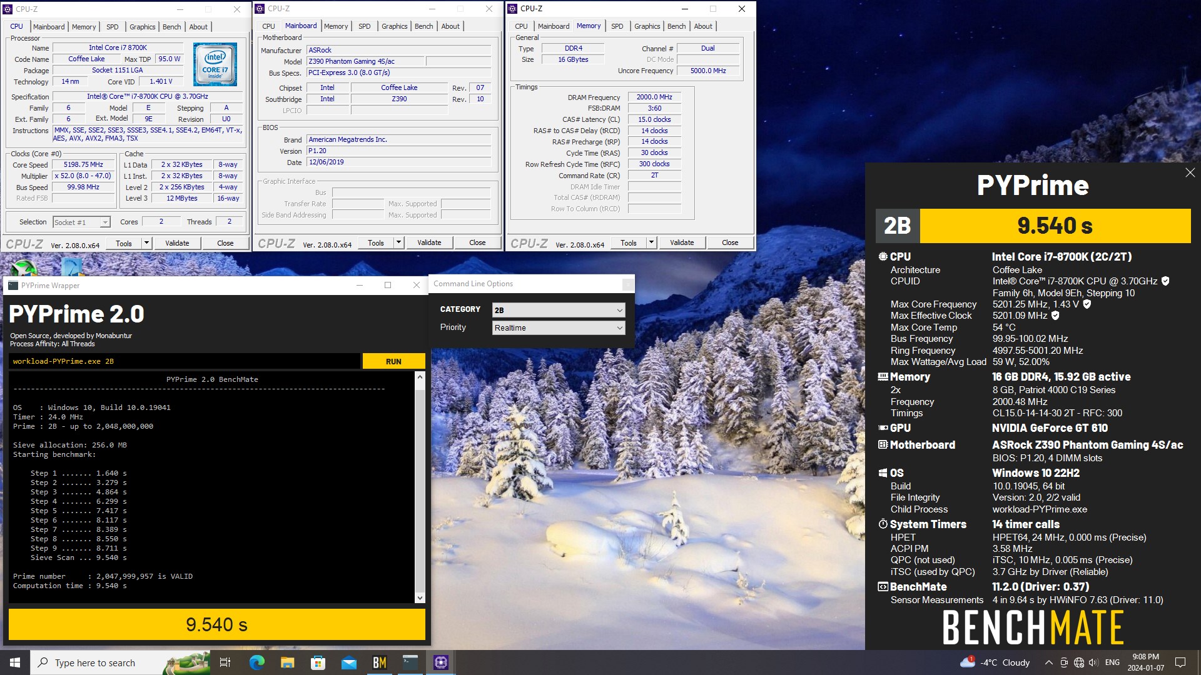
Task: Open SPD tab in Memory CPU-Z window
Action: click(x=617, y=26)
